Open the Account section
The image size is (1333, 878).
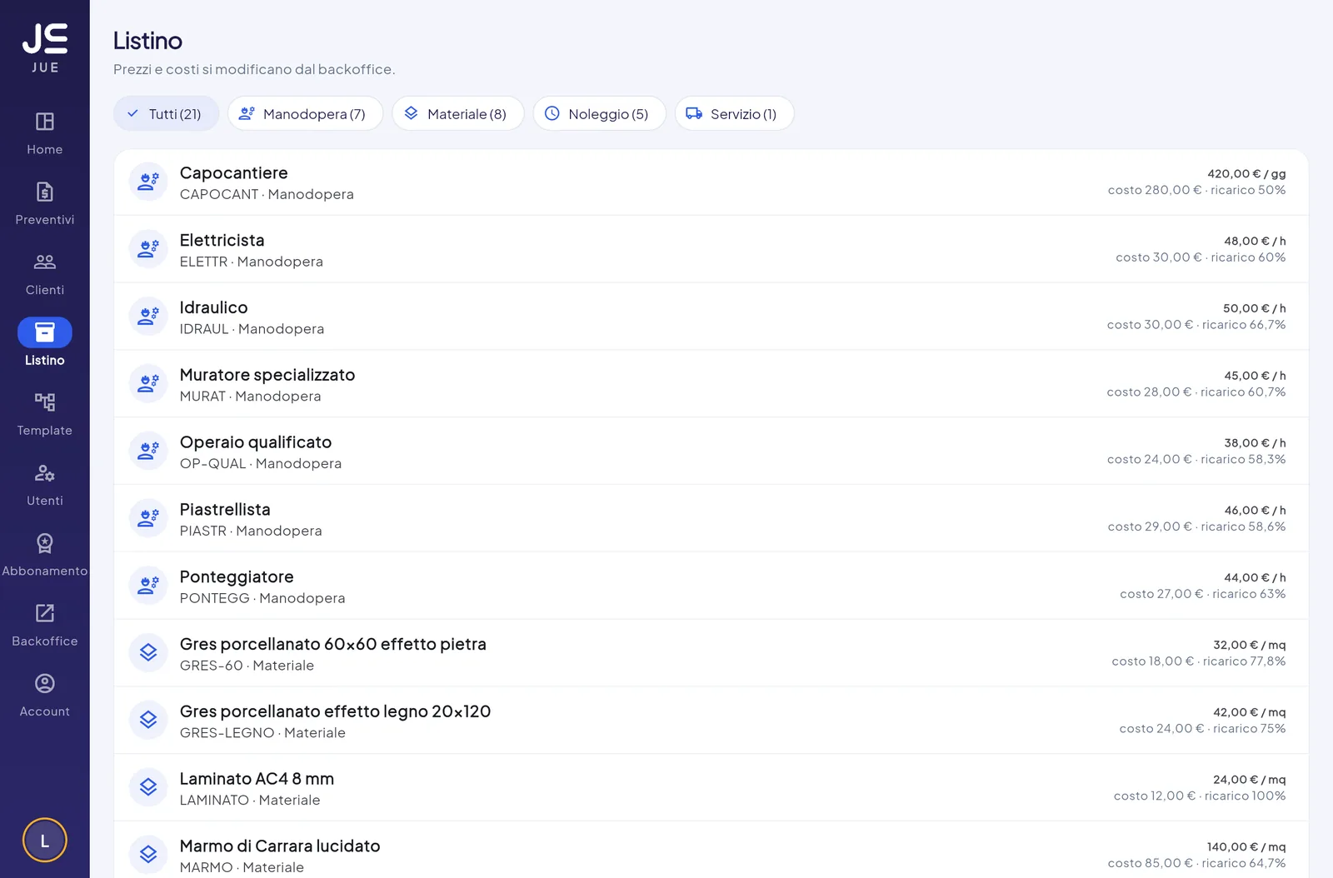45,695
